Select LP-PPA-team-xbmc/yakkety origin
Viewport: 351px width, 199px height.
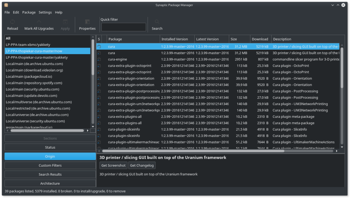coord(47,45)
